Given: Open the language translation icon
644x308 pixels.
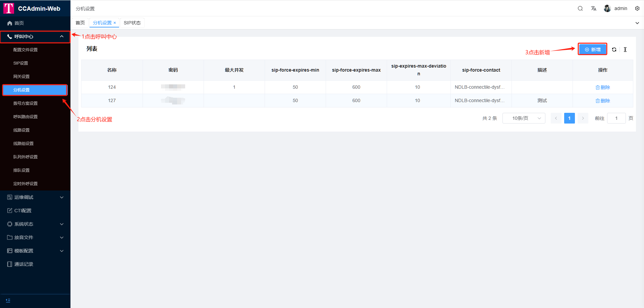Looking at the screenshot, I should point(593,8).
